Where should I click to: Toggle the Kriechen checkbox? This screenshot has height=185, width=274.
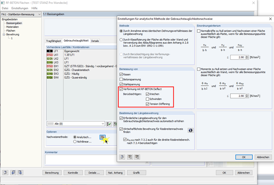click(147, 94)
